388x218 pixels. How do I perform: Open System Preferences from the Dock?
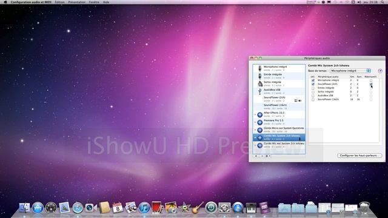(224, 208)
